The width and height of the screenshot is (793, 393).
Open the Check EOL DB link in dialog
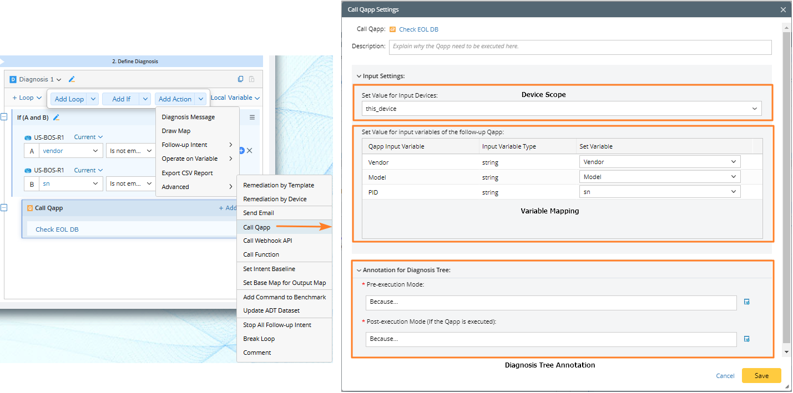coord(418,29)
